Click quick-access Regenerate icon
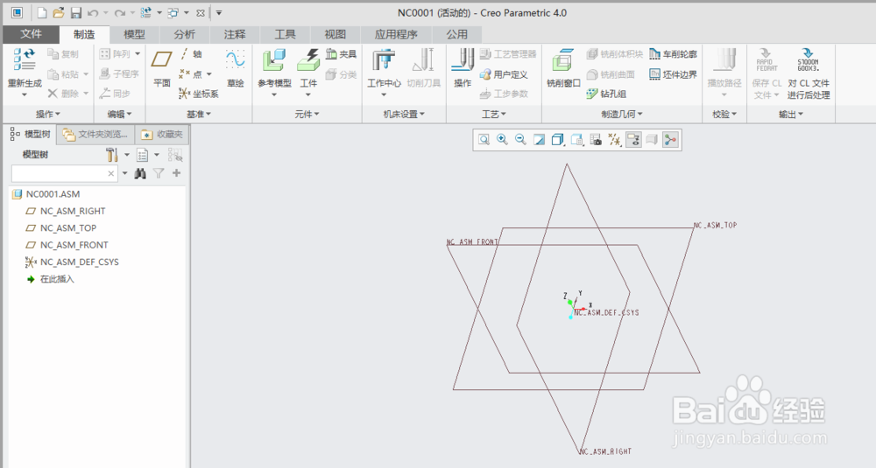The image size is (876, 468). click(x=145, y=13)
